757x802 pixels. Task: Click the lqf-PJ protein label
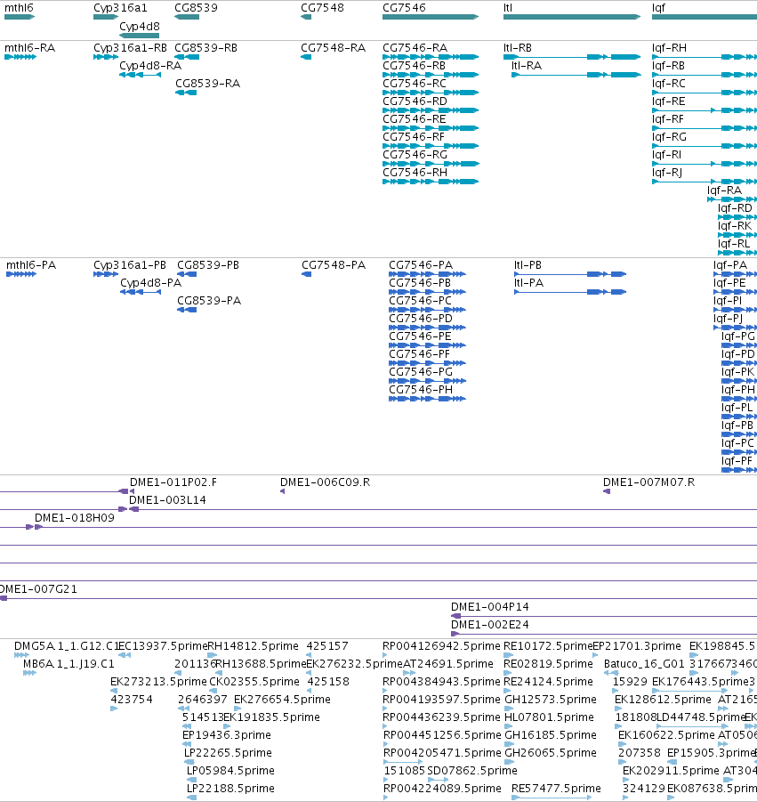click(x=728, y=319)
